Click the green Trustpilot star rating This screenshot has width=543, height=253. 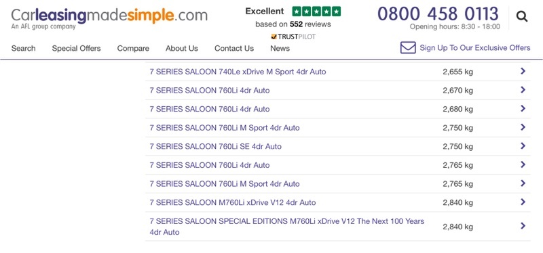pos(316,11)
